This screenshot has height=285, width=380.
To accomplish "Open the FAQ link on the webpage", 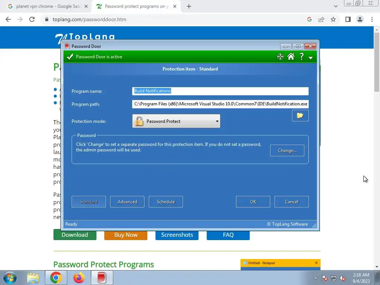I will (x=228, y=235).
